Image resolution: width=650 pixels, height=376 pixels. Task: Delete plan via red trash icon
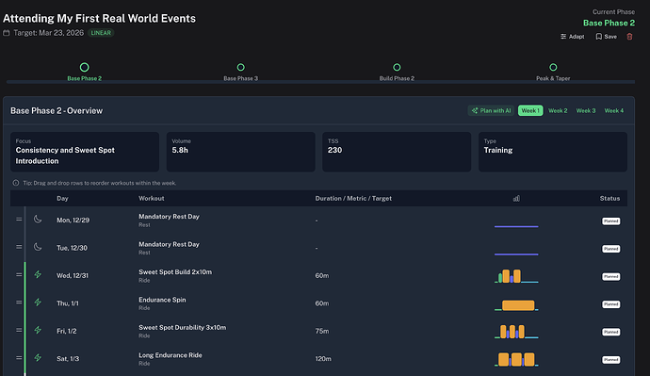(629, 37)
